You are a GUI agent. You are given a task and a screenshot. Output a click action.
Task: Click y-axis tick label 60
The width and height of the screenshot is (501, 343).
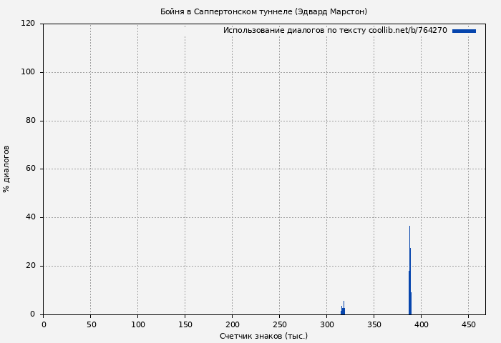click(x=30, y=169)
